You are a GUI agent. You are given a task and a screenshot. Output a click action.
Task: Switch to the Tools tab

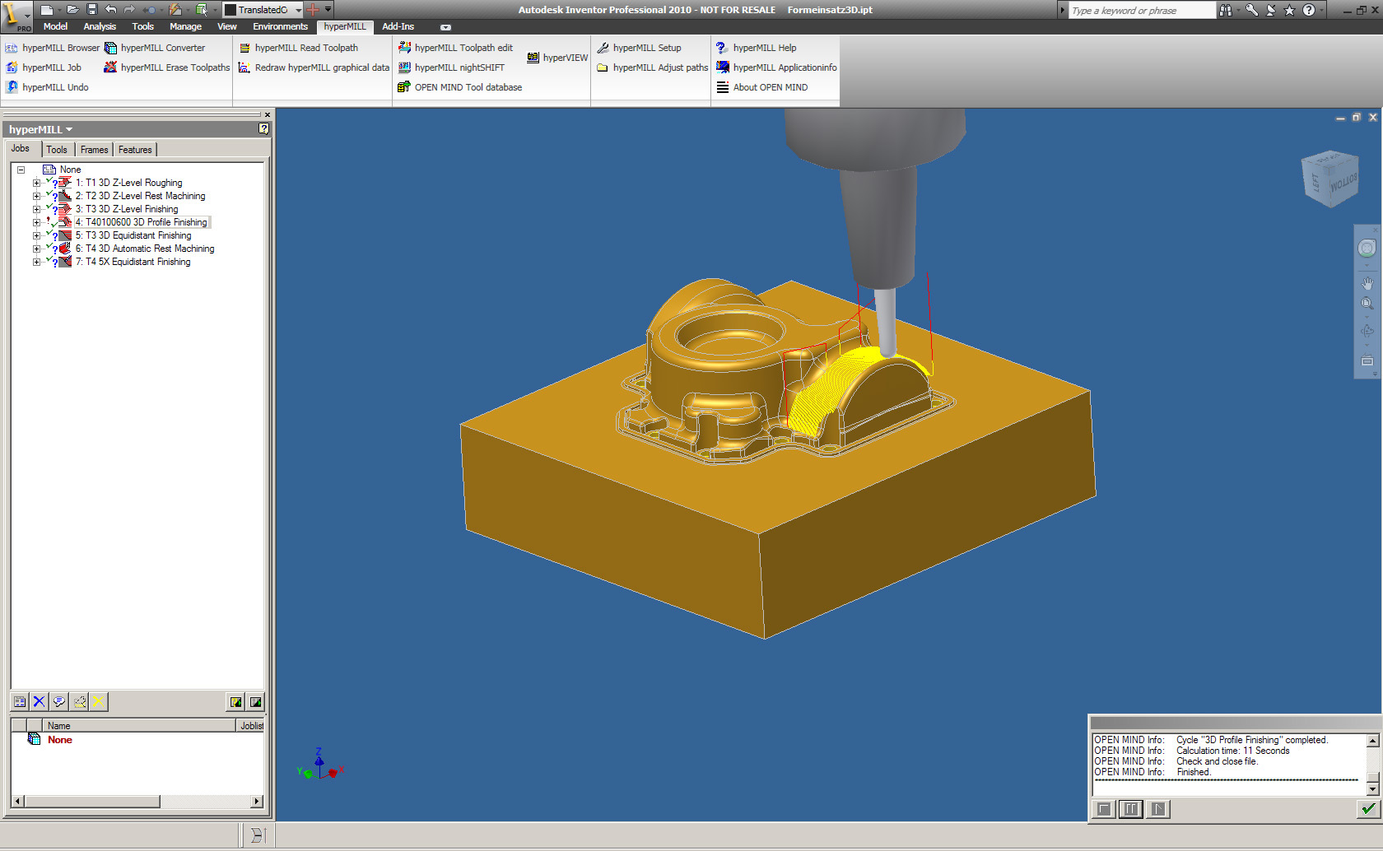(57, 150)
